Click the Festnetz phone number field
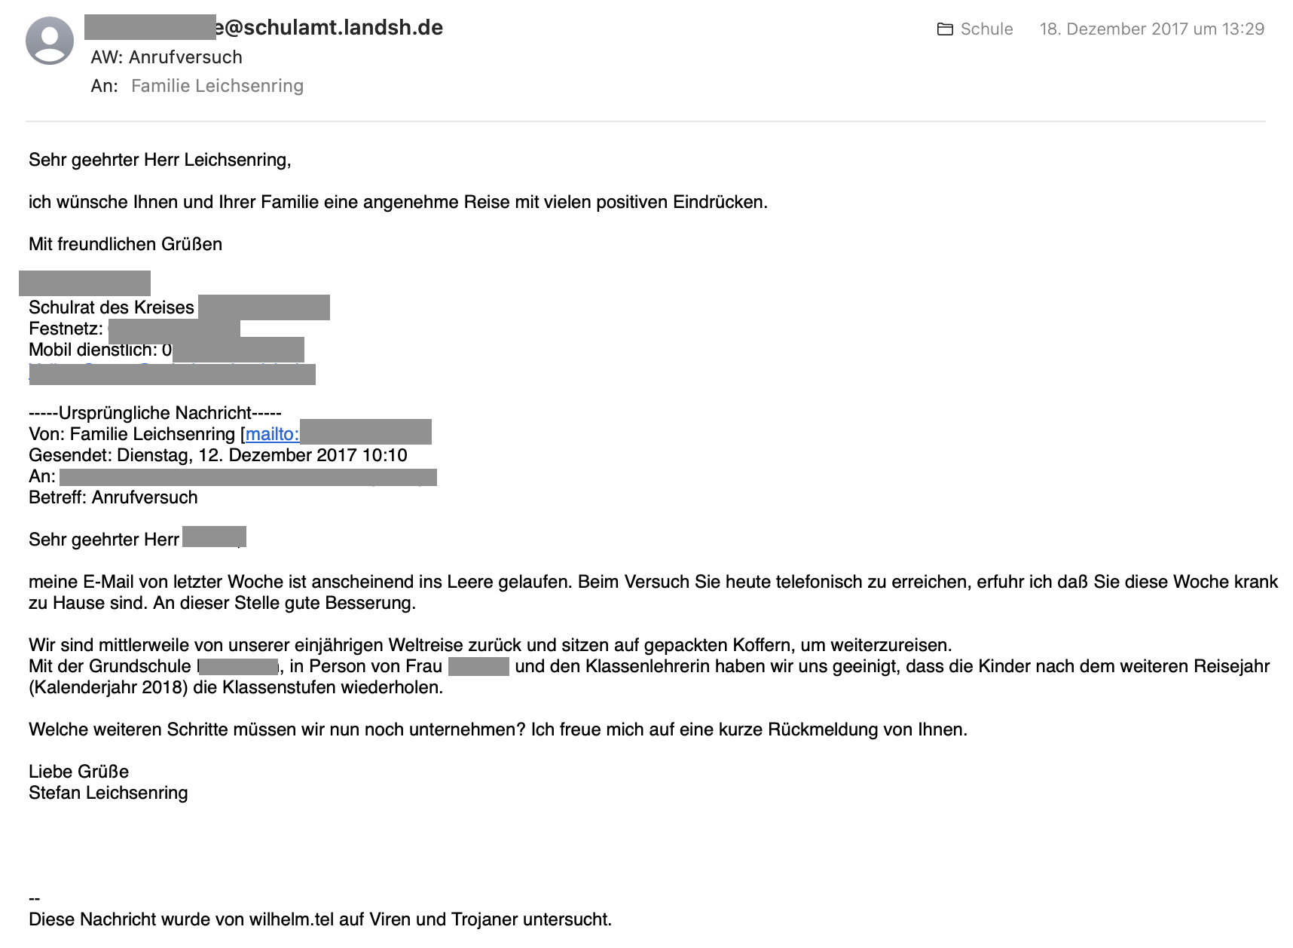1293x948 pixels. click(x=174, y=329)
